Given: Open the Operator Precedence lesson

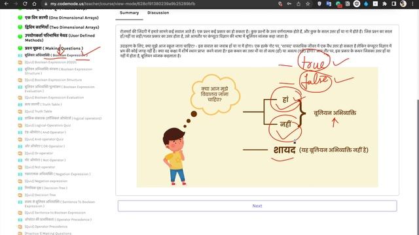Looking at the screenshot, I should pyautogui.click(x=58, y=219).
